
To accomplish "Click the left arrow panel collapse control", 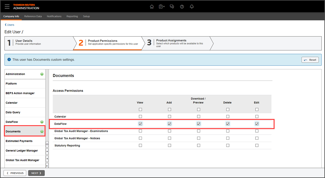I will [47, 159].
